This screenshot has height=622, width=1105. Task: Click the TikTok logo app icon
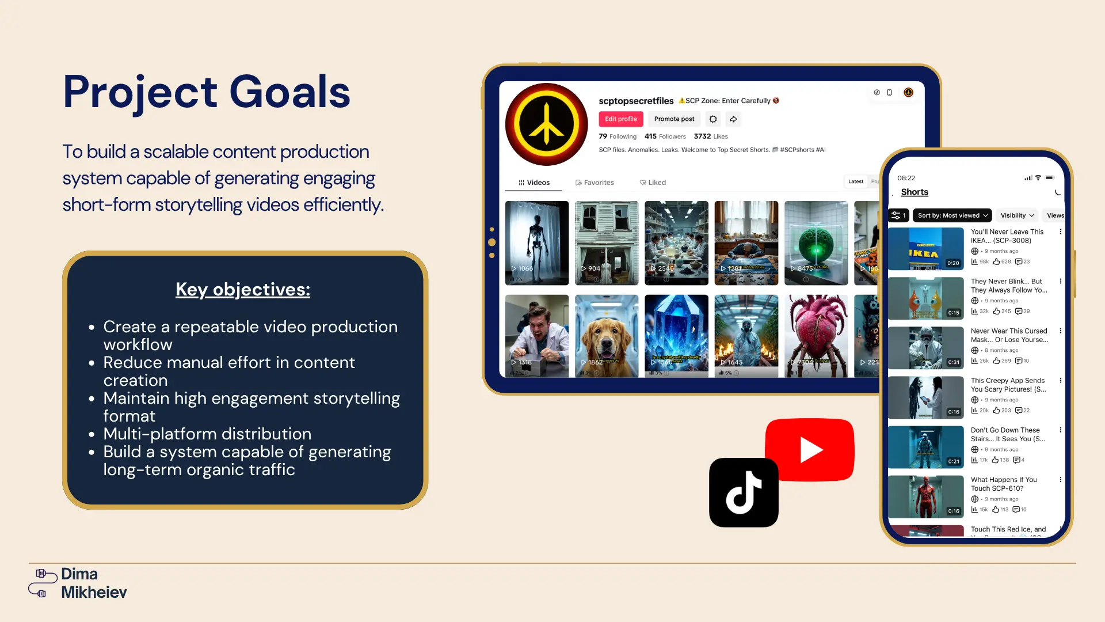click(x=744, y=492)
